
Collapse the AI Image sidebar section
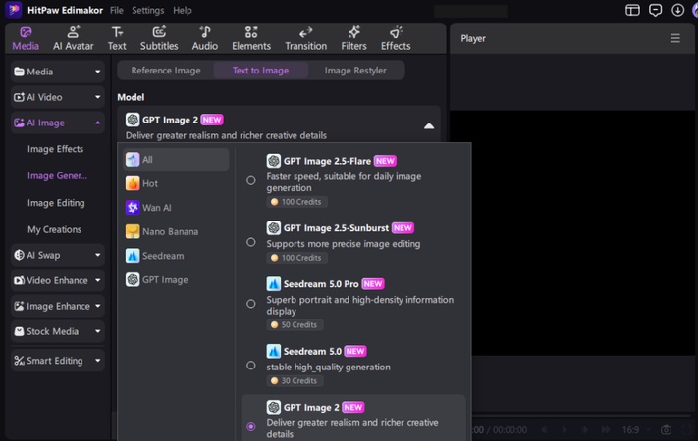point(58,122)
